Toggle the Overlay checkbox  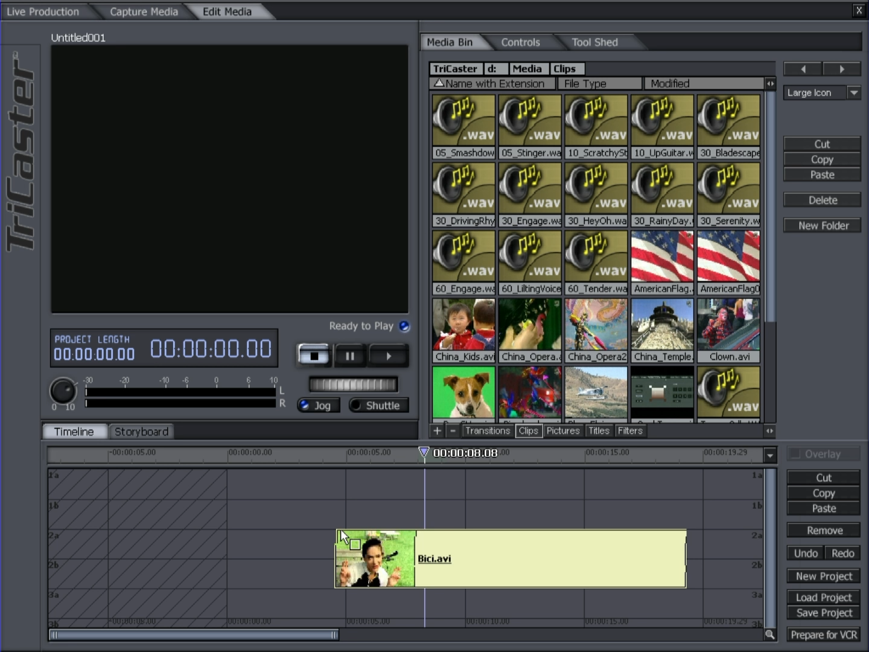pyautogui.click(x=795, y=453)
